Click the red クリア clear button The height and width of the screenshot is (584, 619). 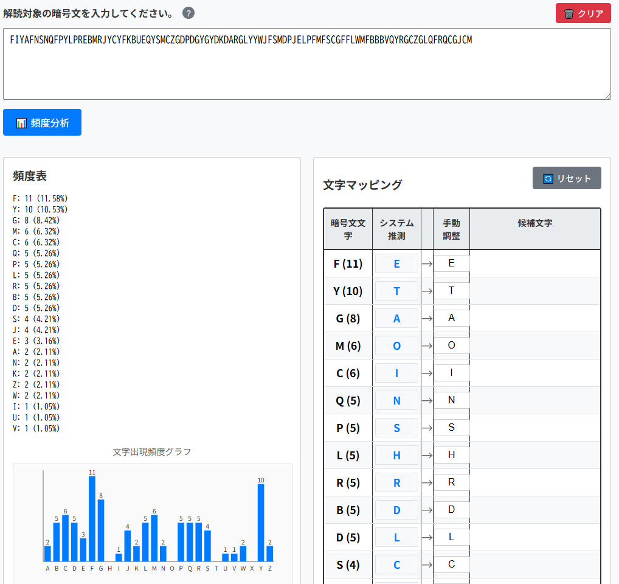coord(583,13)
